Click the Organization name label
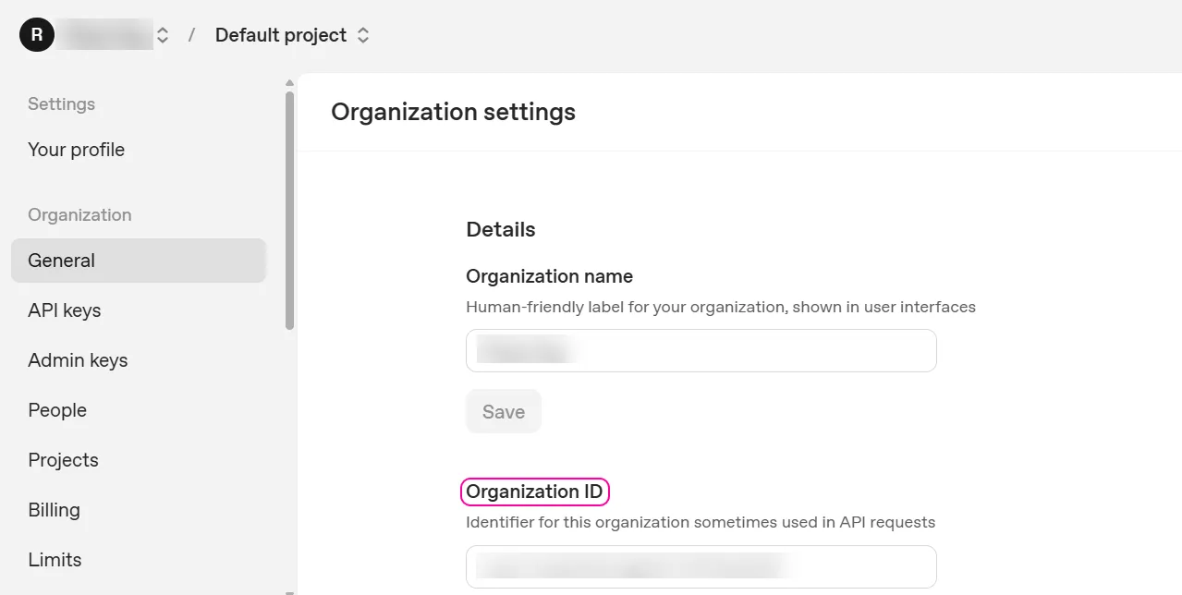Screen dimensions: 1182x595 coord(549,276)
